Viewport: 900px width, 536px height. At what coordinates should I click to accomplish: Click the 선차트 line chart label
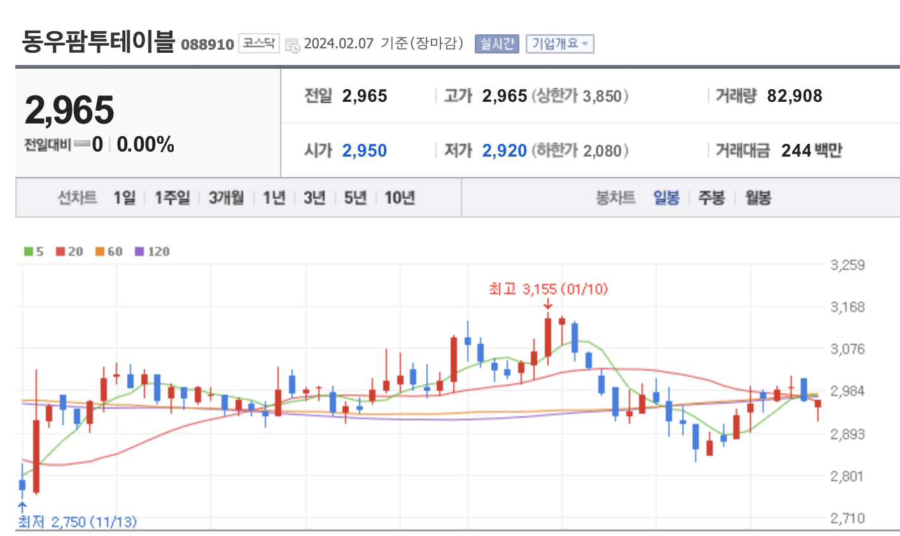[x=78, y=198]
